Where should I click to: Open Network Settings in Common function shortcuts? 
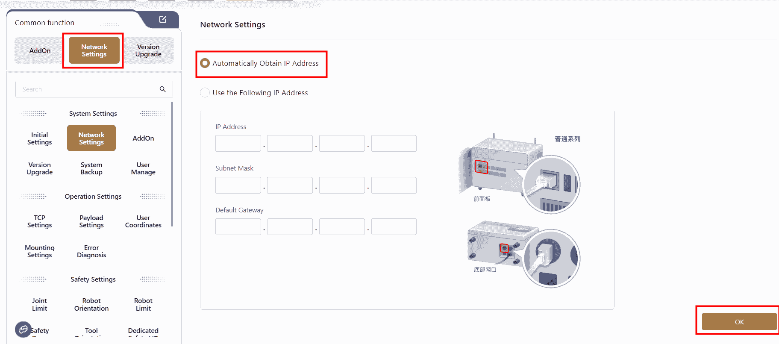click(x=94, y=50)
